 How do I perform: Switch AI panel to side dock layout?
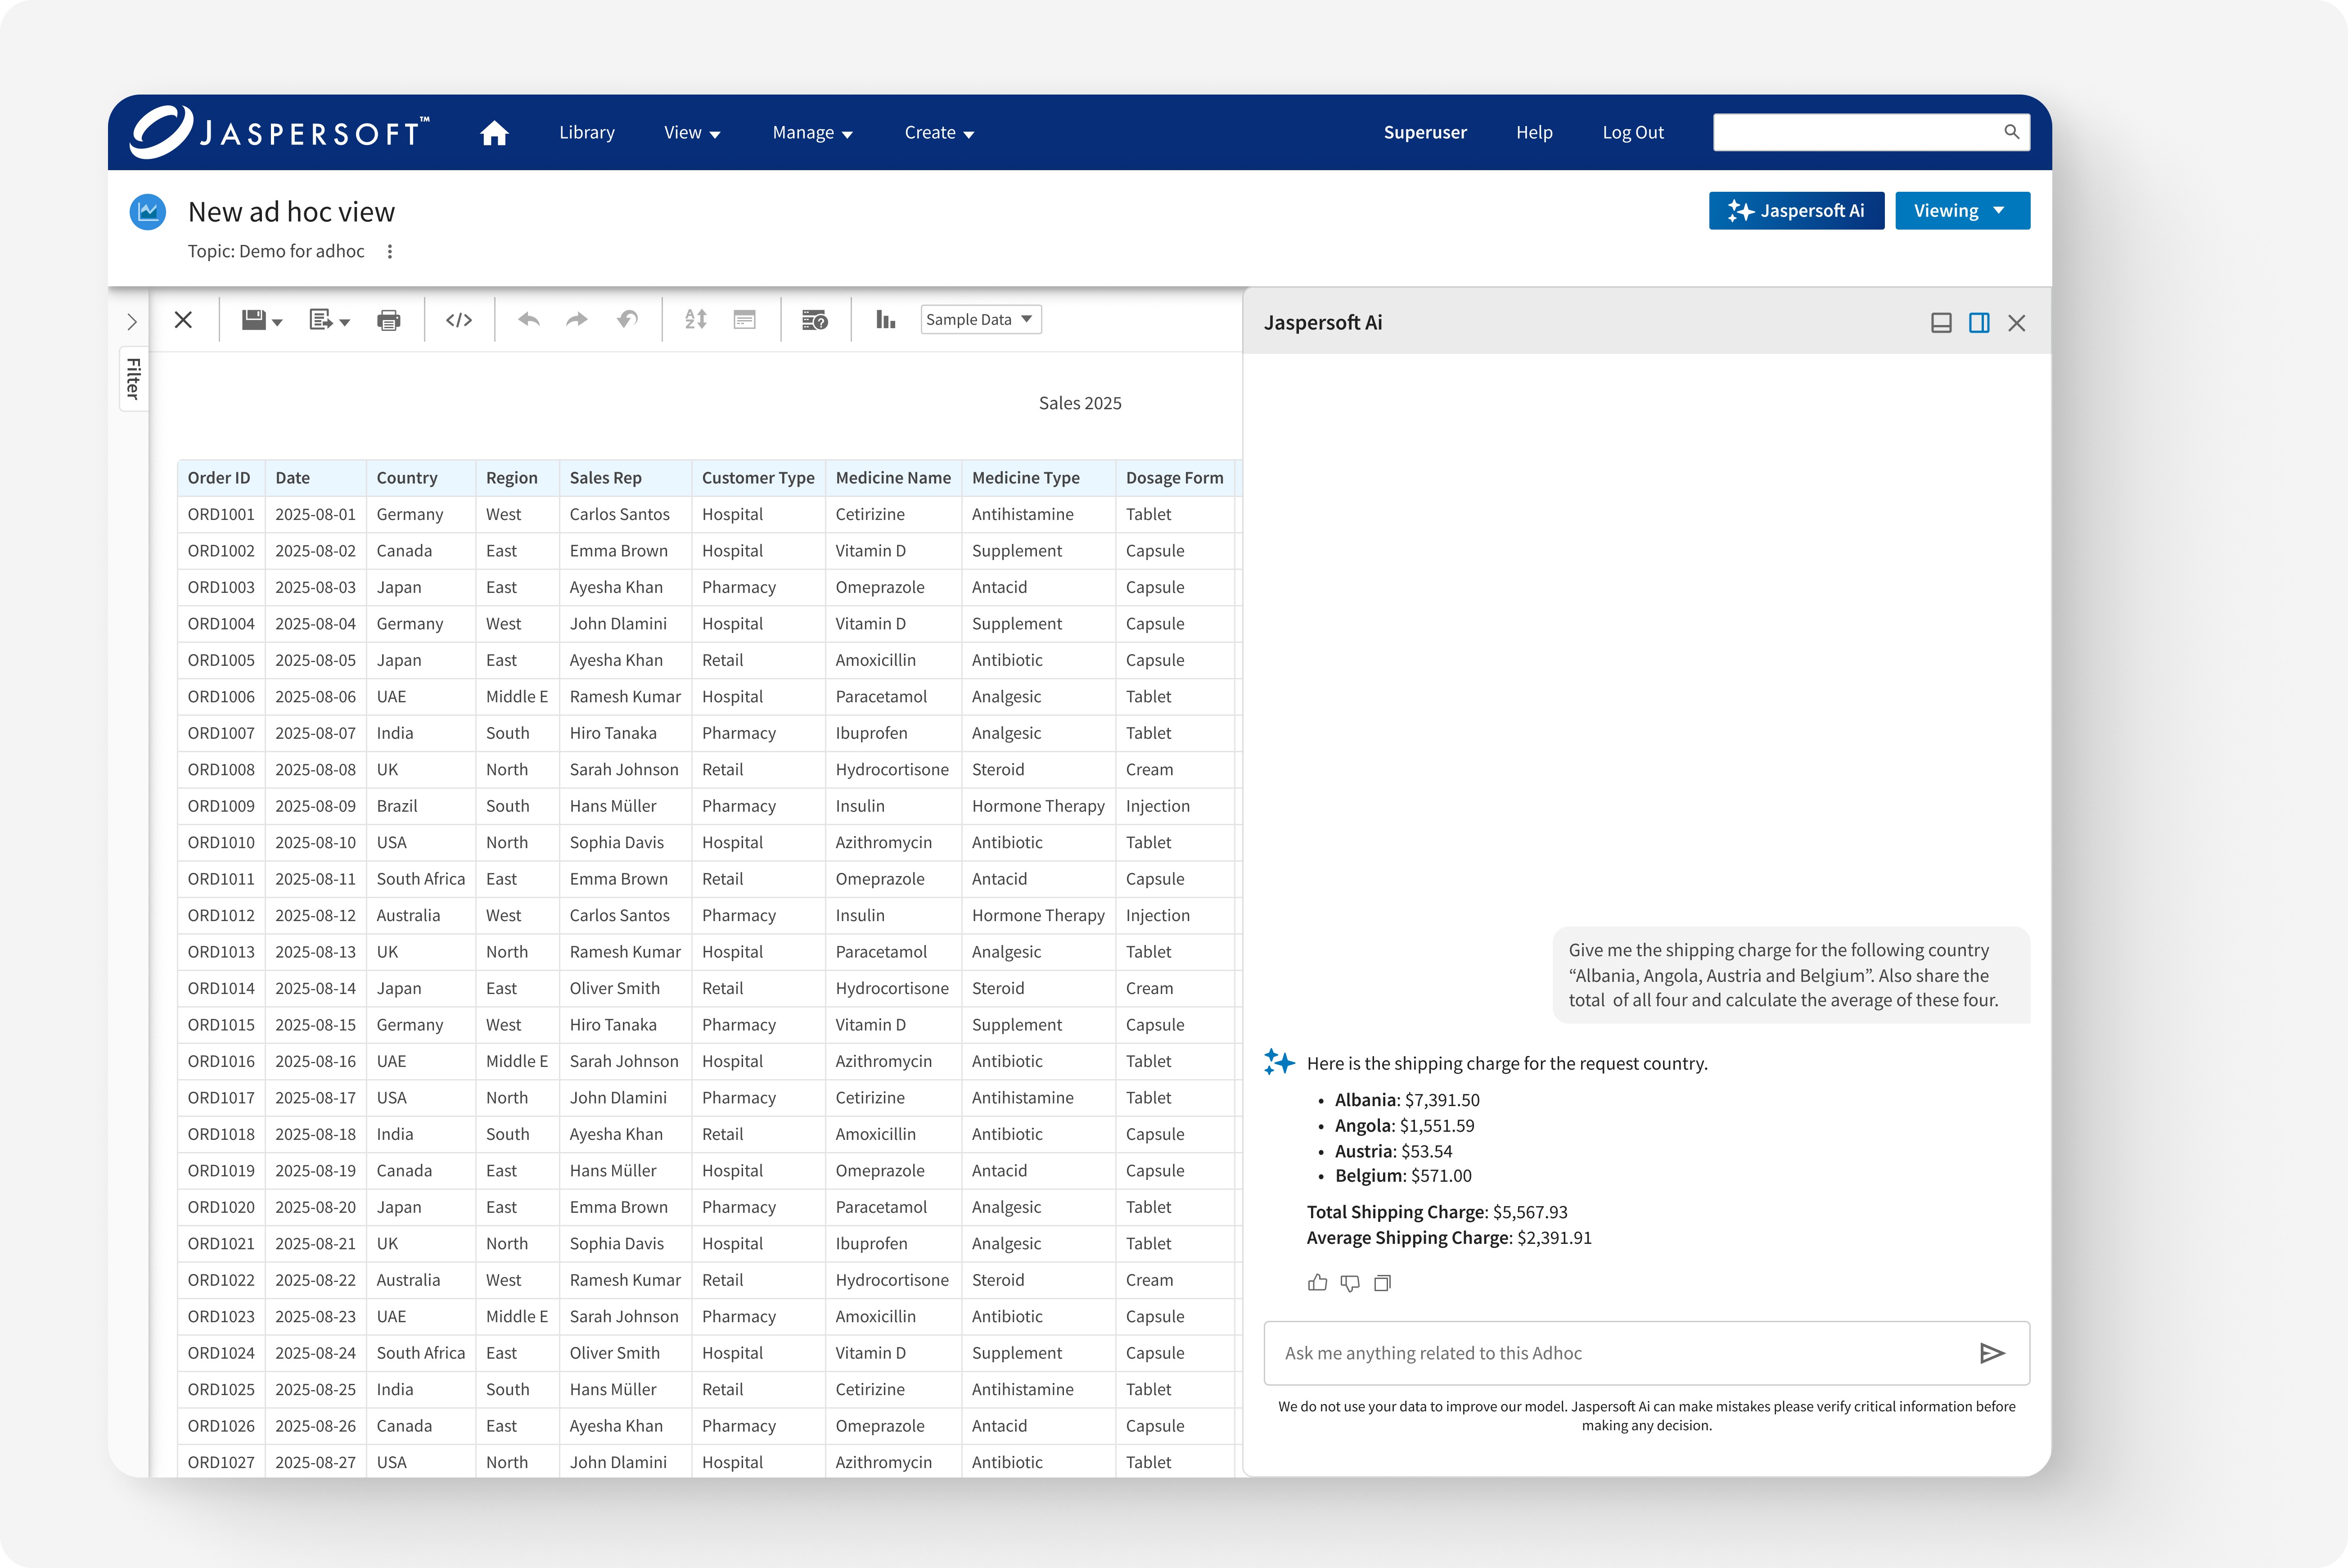coord(1979,323)
